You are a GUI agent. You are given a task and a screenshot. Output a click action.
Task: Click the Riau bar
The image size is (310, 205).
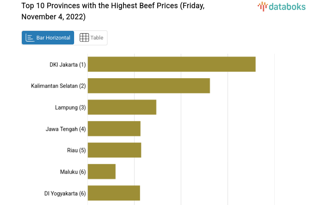(x=114, y=150)
